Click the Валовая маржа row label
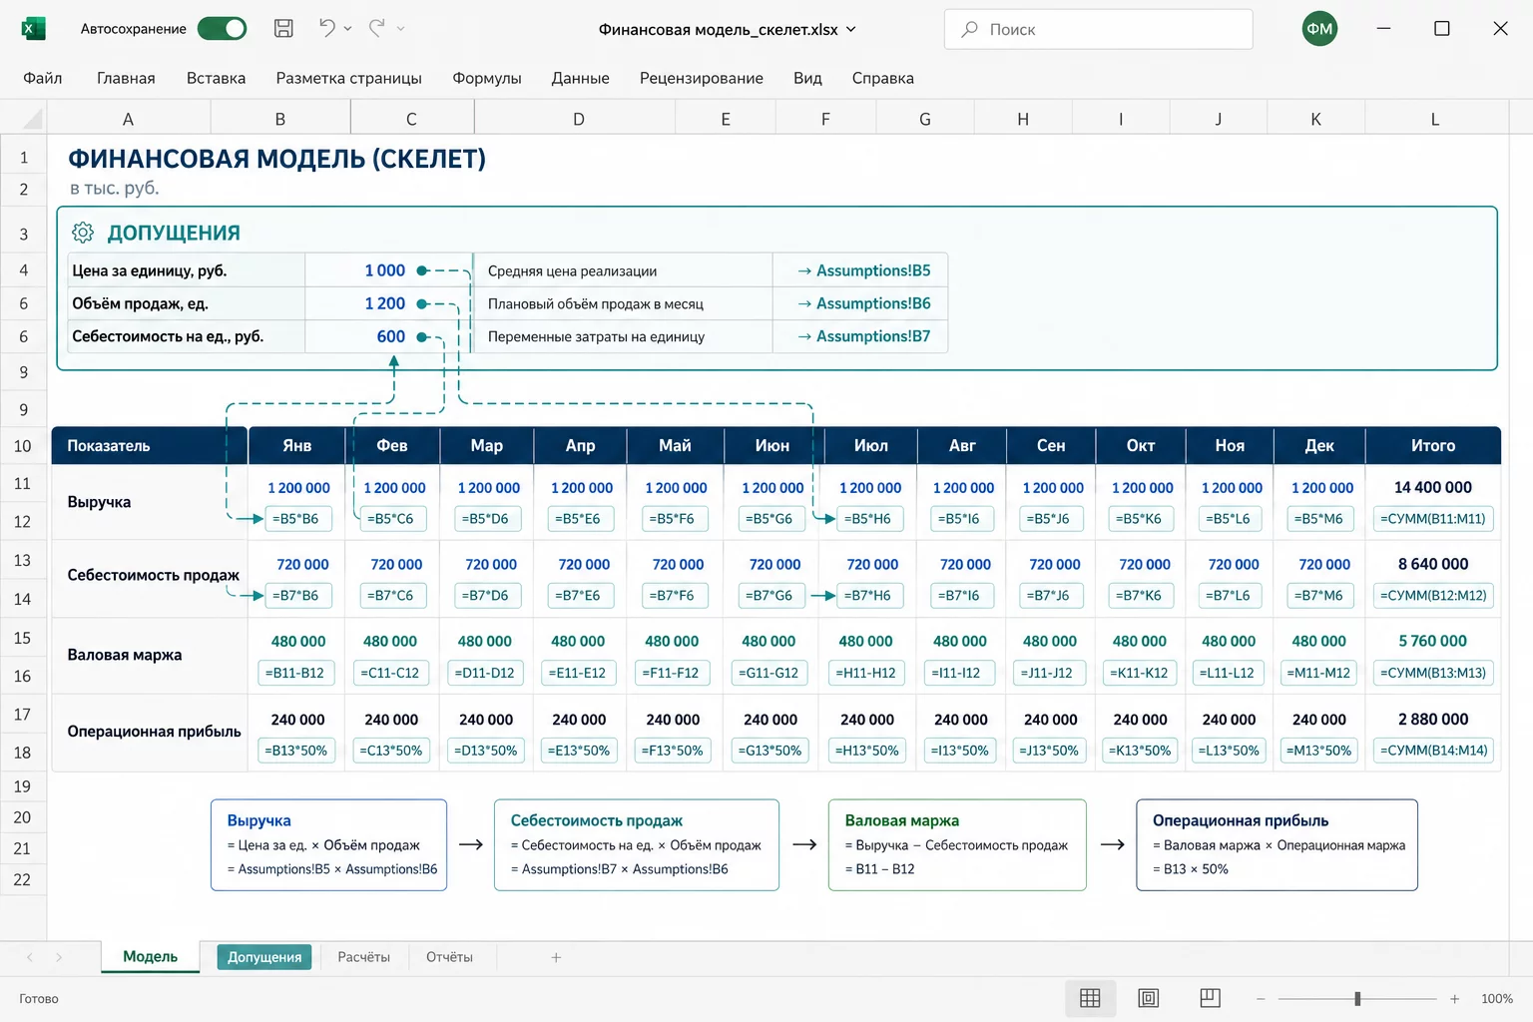Screen dimensions: 1533x1022 coord(125,655)
